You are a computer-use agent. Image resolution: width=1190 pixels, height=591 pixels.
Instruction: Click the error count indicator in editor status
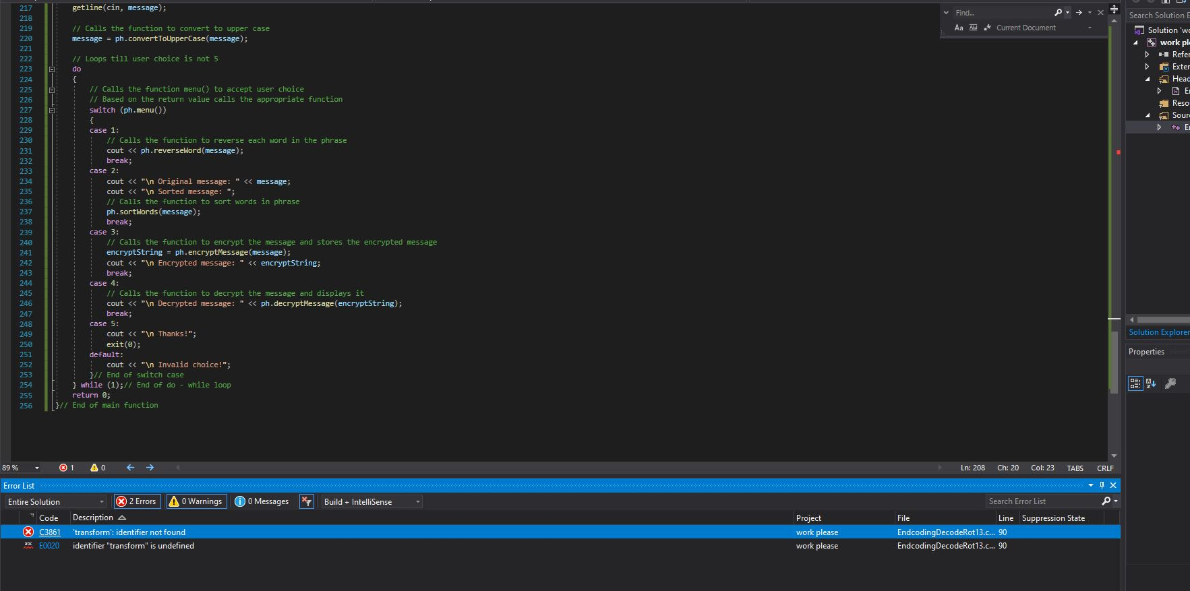pos(67,468)
